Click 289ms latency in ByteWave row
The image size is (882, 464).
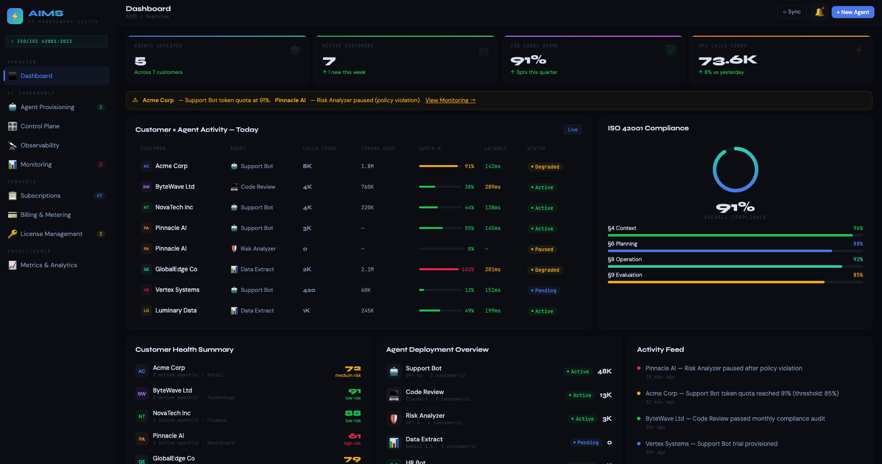493,187
